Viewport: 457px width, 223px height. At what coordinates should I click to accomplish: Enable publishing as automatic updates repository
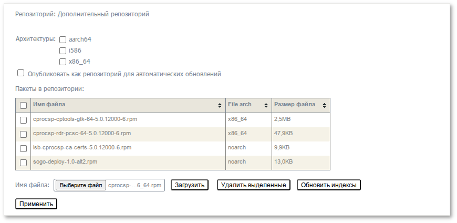(x=21, y=73)
